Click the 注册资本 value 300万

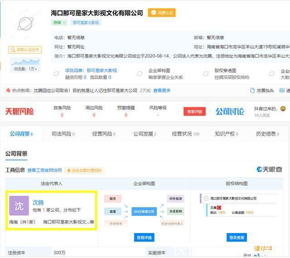click(x=59, y=253)
